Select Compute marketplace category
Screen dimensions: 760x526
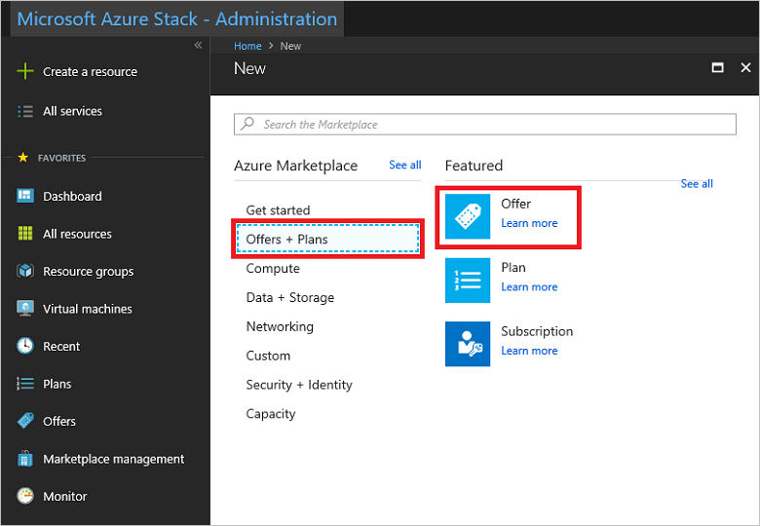(x=273, y=269)
